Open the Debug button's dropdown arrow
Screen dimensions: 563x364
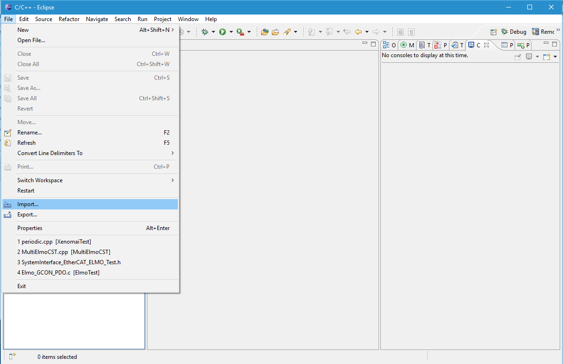click(213, 32)
